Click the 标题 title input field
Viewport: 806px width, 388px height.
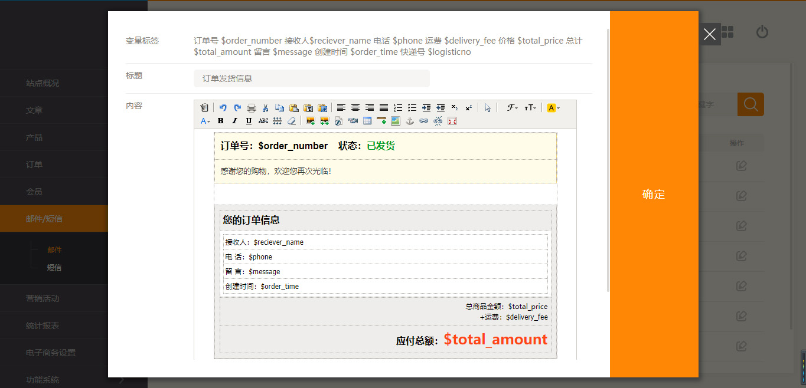tap(311, 78)
